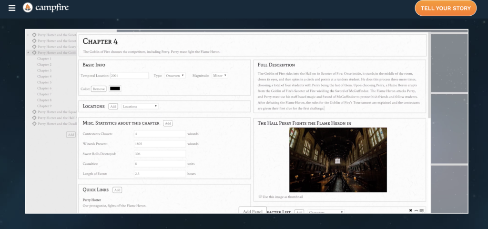488x229 pixels.
Task: Click the black color swatch
Action: 115,89
